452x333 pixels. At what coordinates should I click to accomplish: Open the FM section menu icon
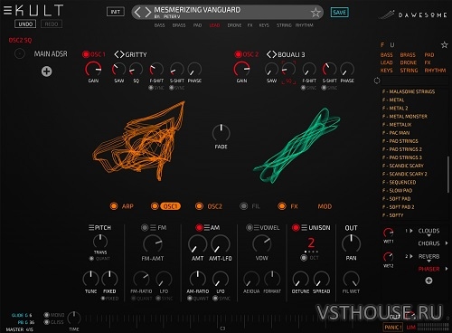coord(154,227)
